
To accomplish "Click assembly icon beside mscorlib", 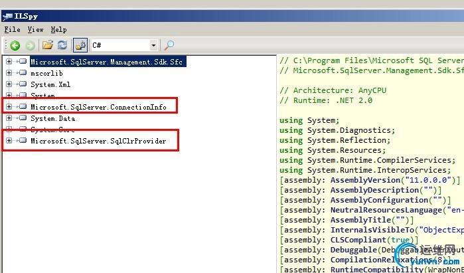I will [22, 73].
